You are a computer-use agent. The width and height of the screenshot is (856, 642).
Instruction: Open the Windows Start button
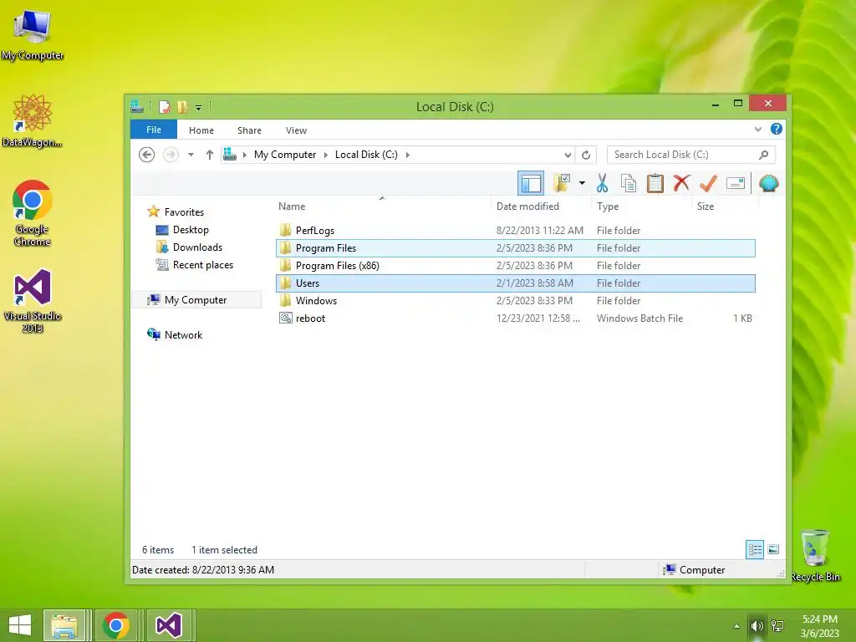point(20,625)
